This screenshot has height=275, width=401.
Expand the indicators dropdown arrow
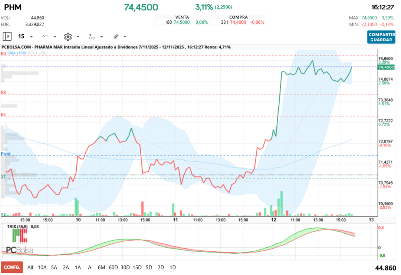(x=101, y=36)
